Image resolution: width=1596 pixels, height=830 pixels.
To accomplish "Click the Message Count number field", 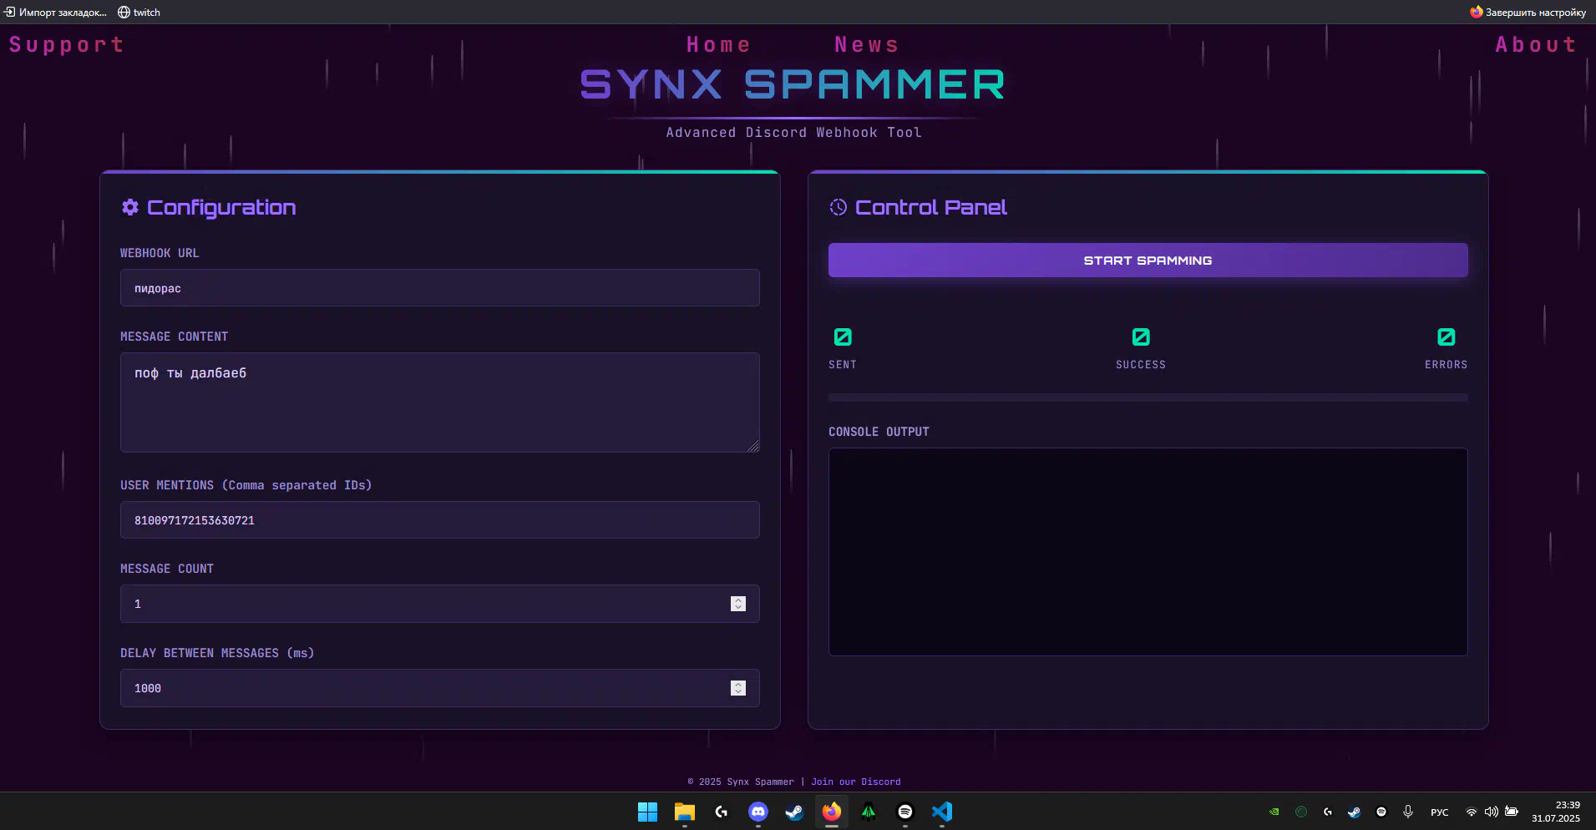I will click(439, 604).
